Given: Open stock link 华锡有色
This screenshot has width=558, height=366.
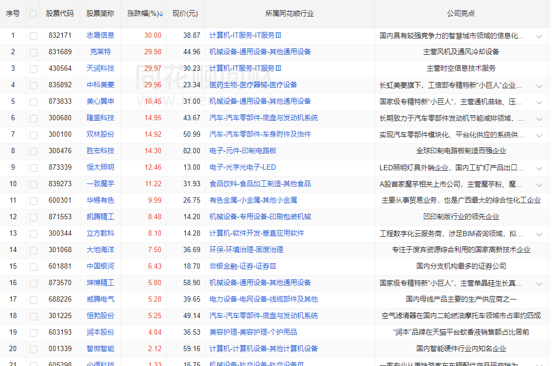Looking at the screenshot, I should point(101,200).
